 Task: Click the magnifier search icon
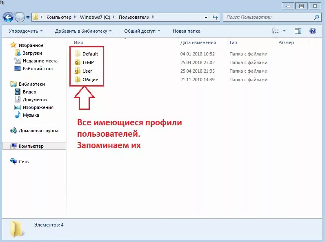click(x=316, y=17)
